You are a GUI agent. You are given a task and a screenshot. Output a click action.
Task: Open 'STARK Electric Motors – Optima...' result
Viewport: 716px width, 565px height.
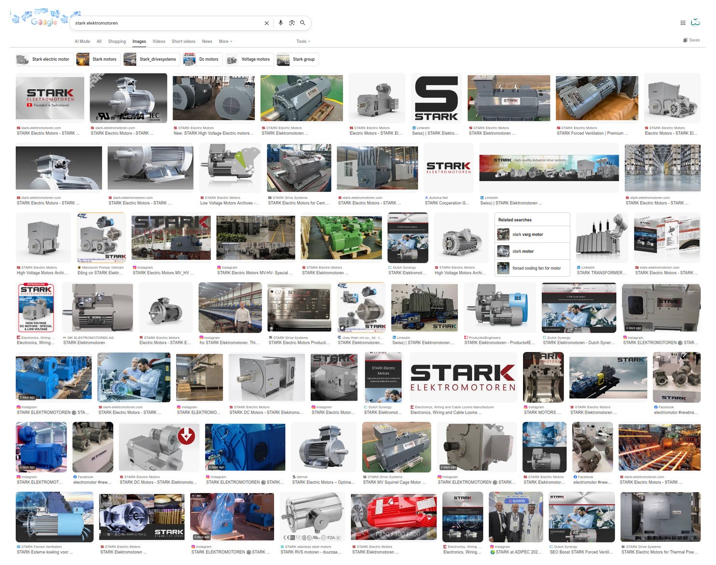pyautogui.click(x=322, y=483)
